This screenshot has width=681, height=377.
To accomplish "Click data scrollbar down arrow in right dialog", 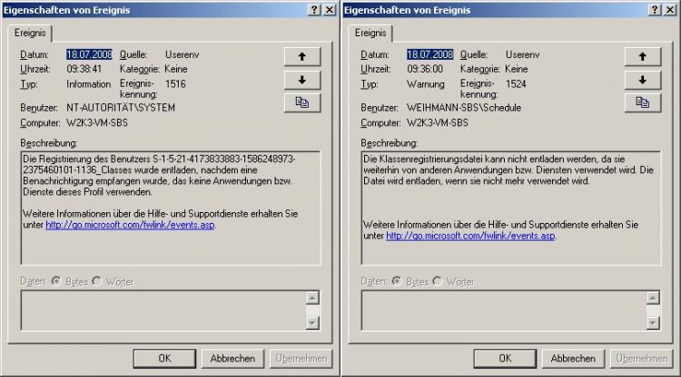I will (x=653, y=323).
